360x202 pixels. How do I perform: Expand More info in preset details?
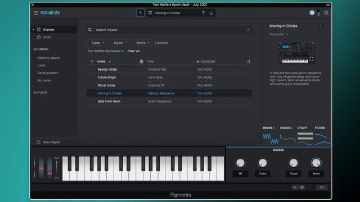[x=279, y=34]
